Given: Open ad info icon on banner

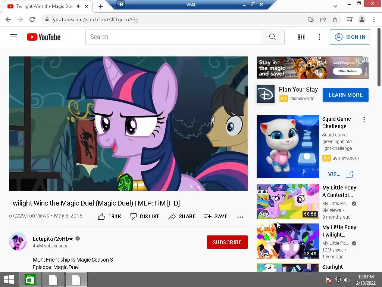Looking at the screenshot, I should click(x=366, y=59).
